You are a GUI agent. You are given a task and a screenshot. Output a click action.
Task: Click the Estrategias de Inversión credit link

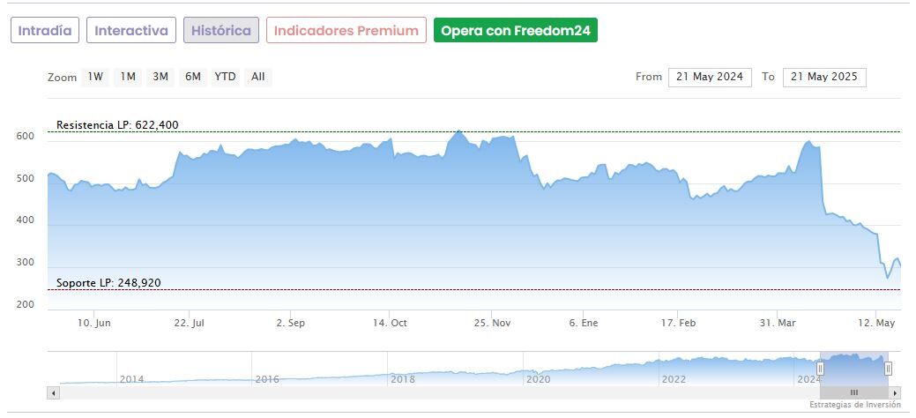point(855,405)
